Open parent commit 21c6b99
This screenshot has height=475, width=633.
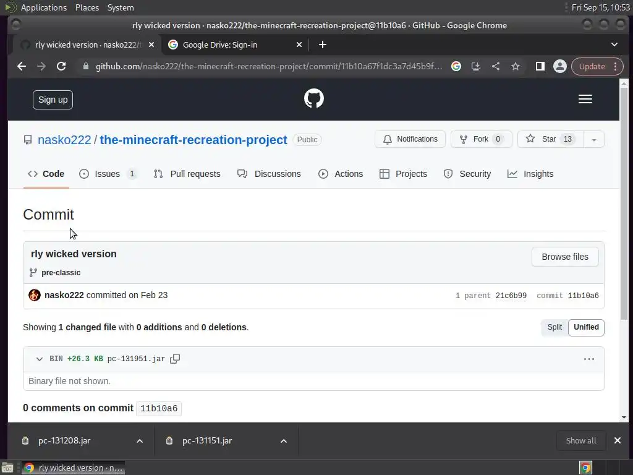pyautogui.click(x=511, y=296)
